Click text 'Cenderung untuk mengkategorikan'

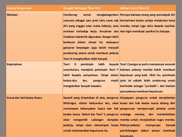click(x=91, y=15)
